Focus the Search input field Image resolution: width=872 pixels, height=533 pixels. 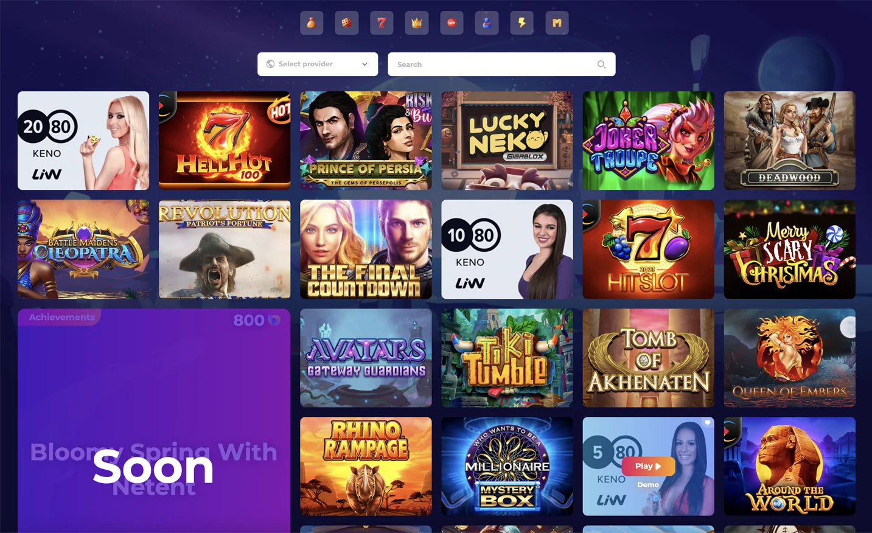501,64
